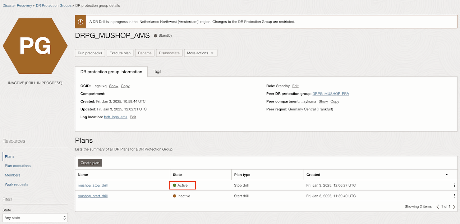Open peer group DRPG_MUSHOP_FRA link
The height and width of the screenshot is (224, 460).
[x=331, y=94]
